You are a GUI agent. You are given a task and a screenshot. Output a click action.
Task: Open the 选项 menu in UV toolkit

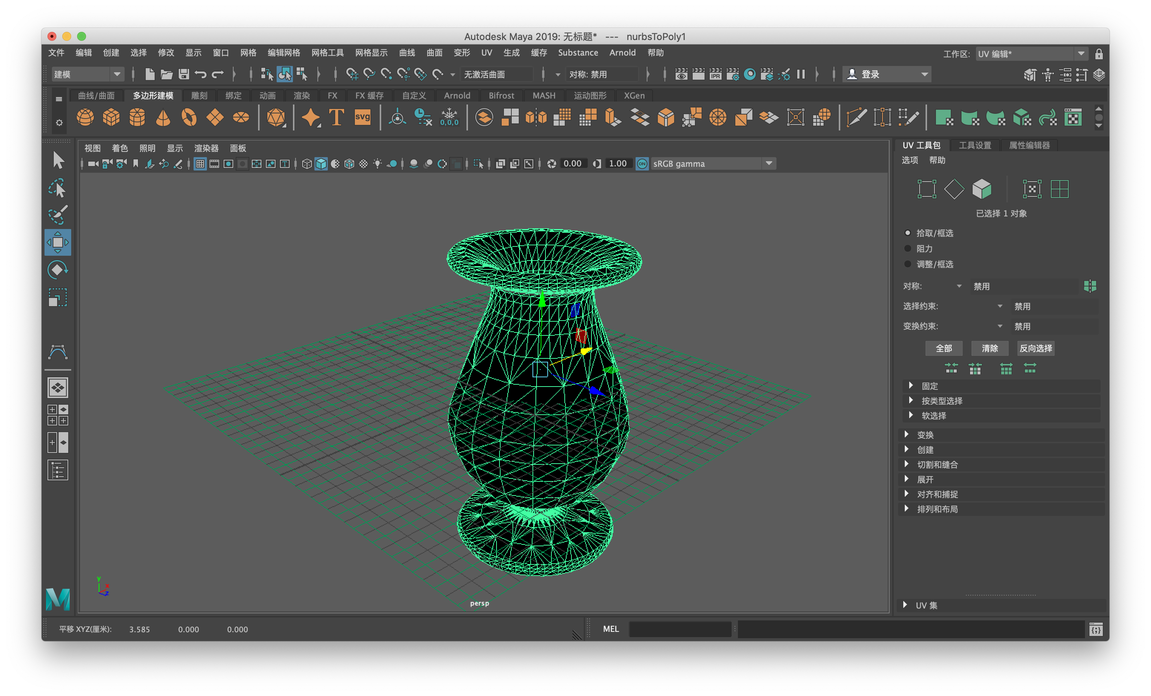910,160
